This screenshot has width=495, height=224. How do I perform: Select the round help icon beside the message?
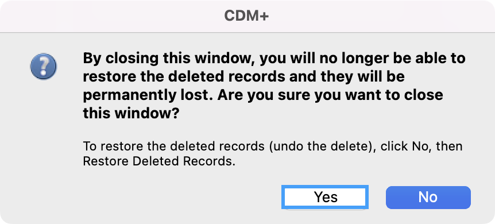point(43,67)
